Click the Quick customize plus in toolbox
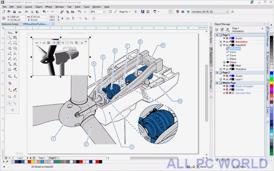 [x=13, y=110]
